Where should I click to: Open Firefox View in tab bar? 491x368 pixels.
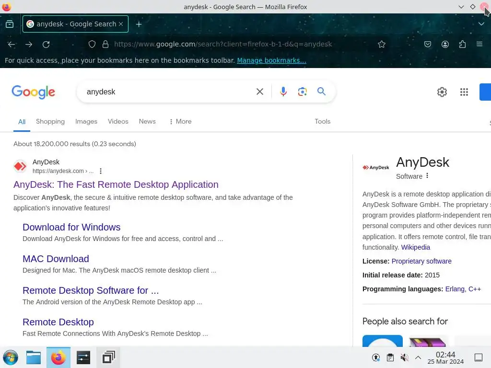(10, 24)
